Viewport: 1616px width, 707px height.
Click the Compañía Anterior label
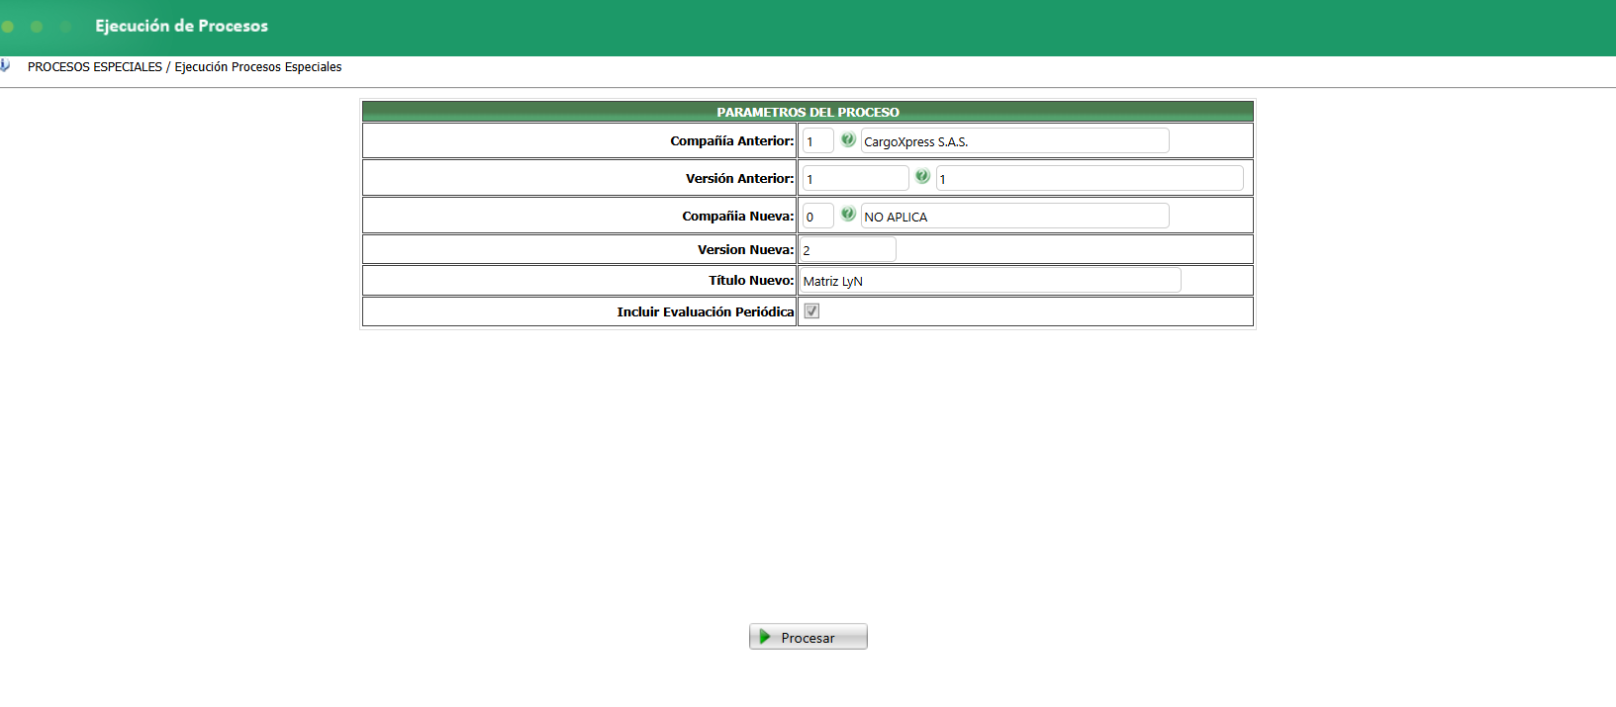tap(732, 141)
